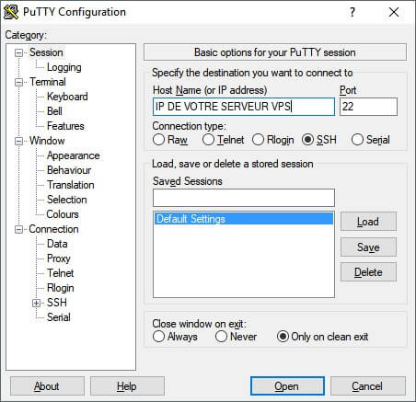
Task: Click the question mark help icon
Action: click(352, 12)
